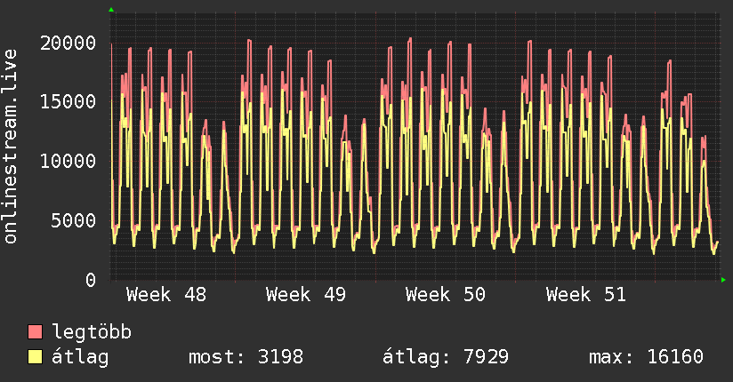The image size is (733, 382).
Task: Click the 10000 y-axis value
Action: point(68,161)
